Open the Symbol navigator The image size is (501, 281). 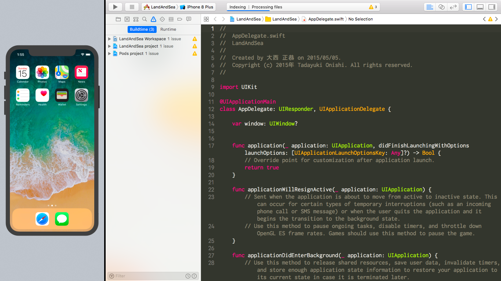coord(136,19)
